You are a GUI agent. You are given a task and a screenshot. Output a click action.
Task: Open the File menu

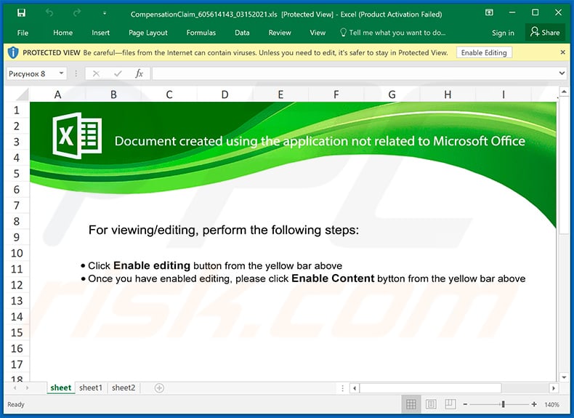coord(23,33)
